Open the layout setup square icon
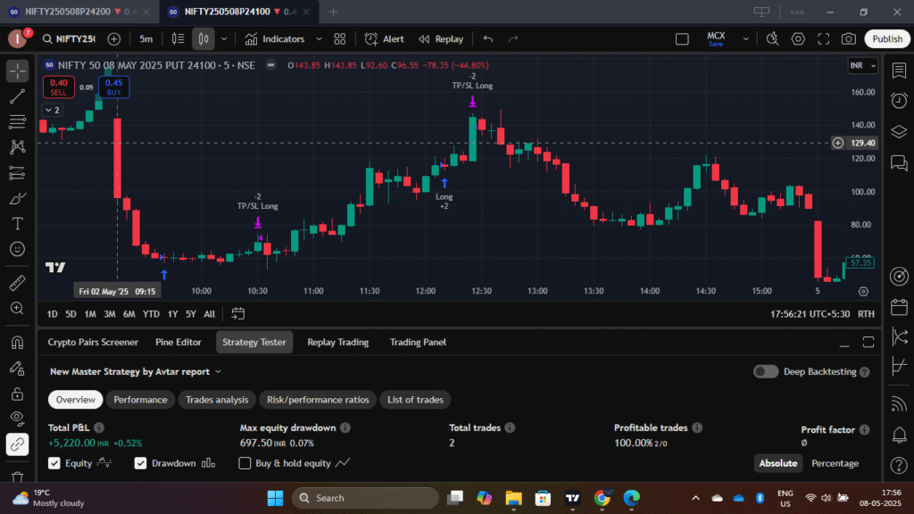The height and width of the screenshot is (514, 914). click(x=682, y=39)
